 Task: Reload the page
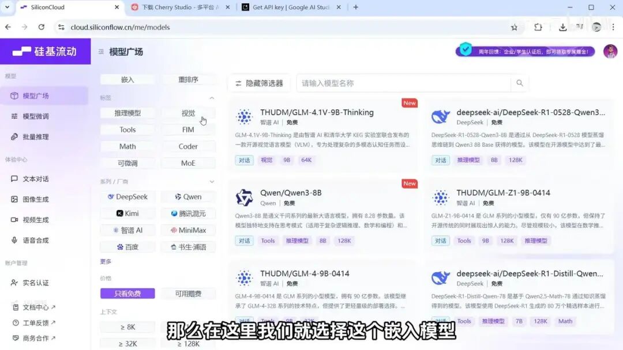click(x=42, y=27)
